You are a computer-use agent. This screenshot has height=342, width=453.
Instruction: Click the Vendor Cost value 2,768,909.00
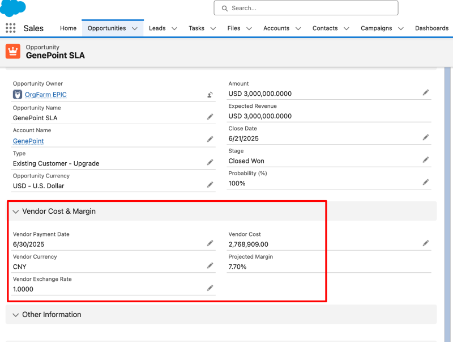[x=249, y=244]
